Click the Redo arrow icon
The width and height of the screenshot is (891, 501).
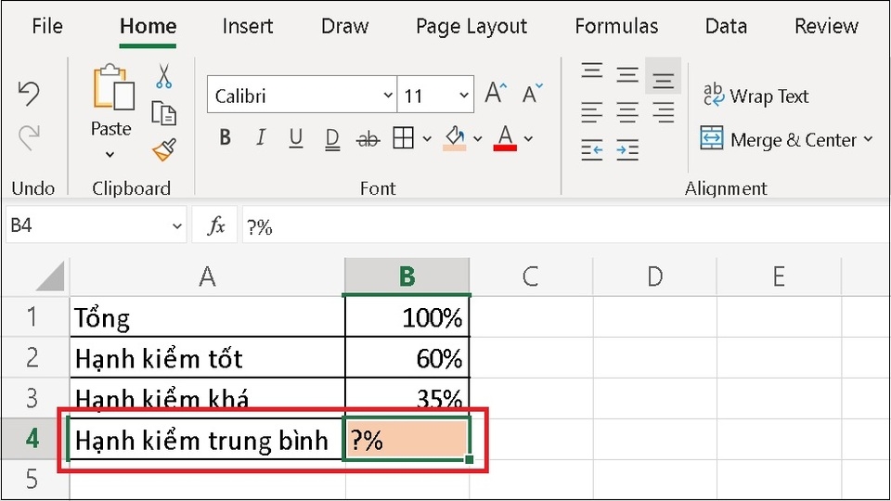29,137
